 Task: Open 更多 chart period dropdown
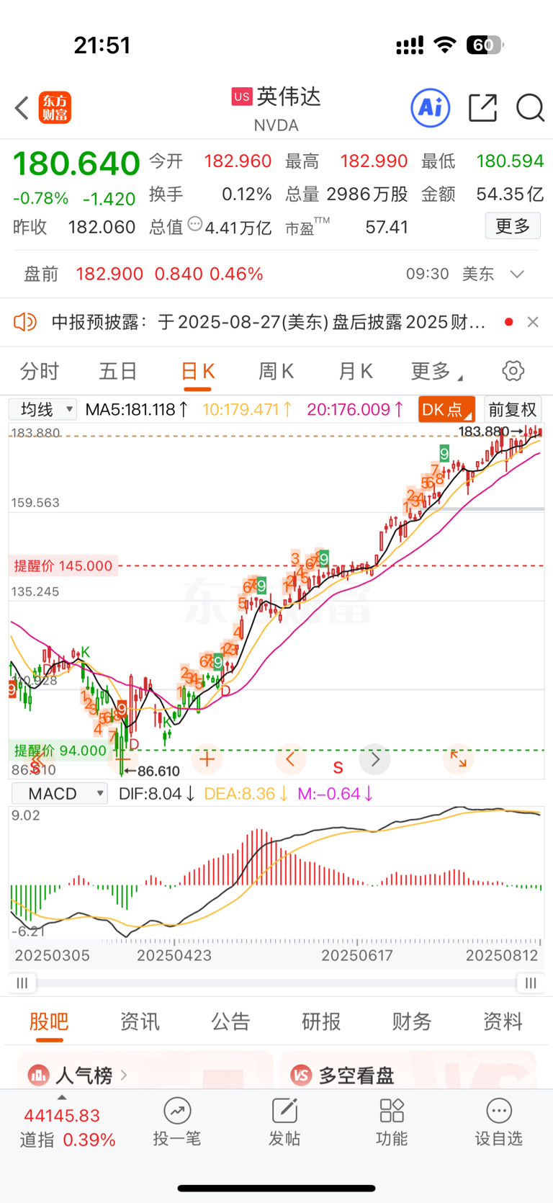436,372
